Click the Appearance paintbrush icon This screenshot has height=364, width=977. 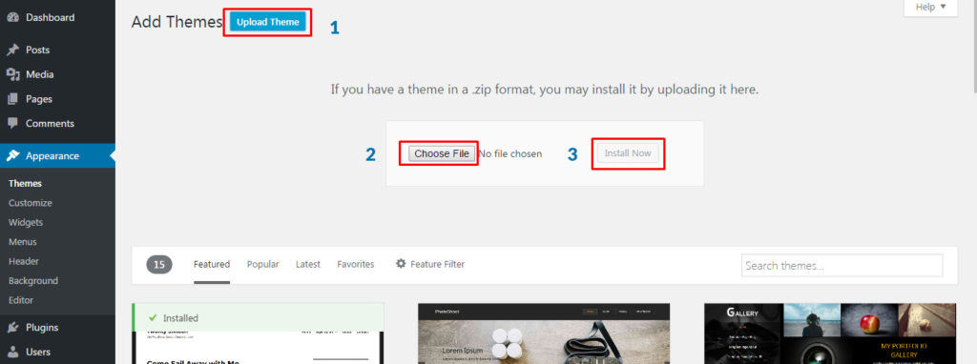point(12,155)
